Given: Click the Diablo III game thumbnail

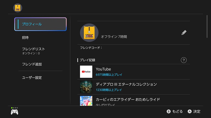Looking at the screenshot, I should point(86,87).
